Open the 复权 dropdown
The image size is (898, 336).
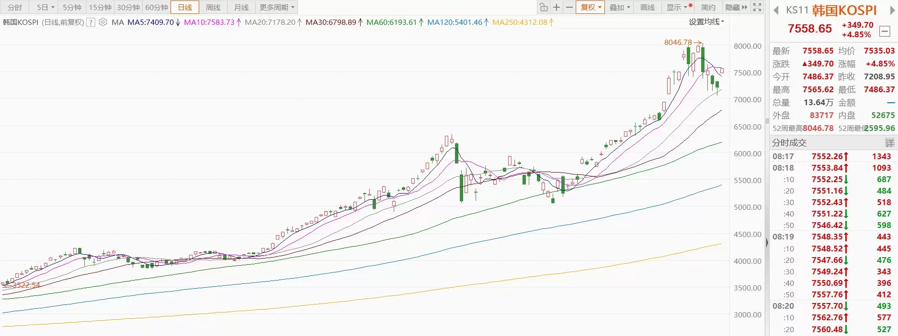(590, 7)
